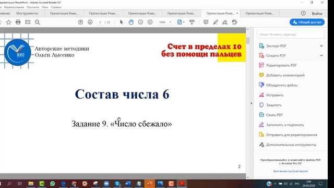
Task: Follow the Бесплатная пробная версия link
Action: (291, 171)
